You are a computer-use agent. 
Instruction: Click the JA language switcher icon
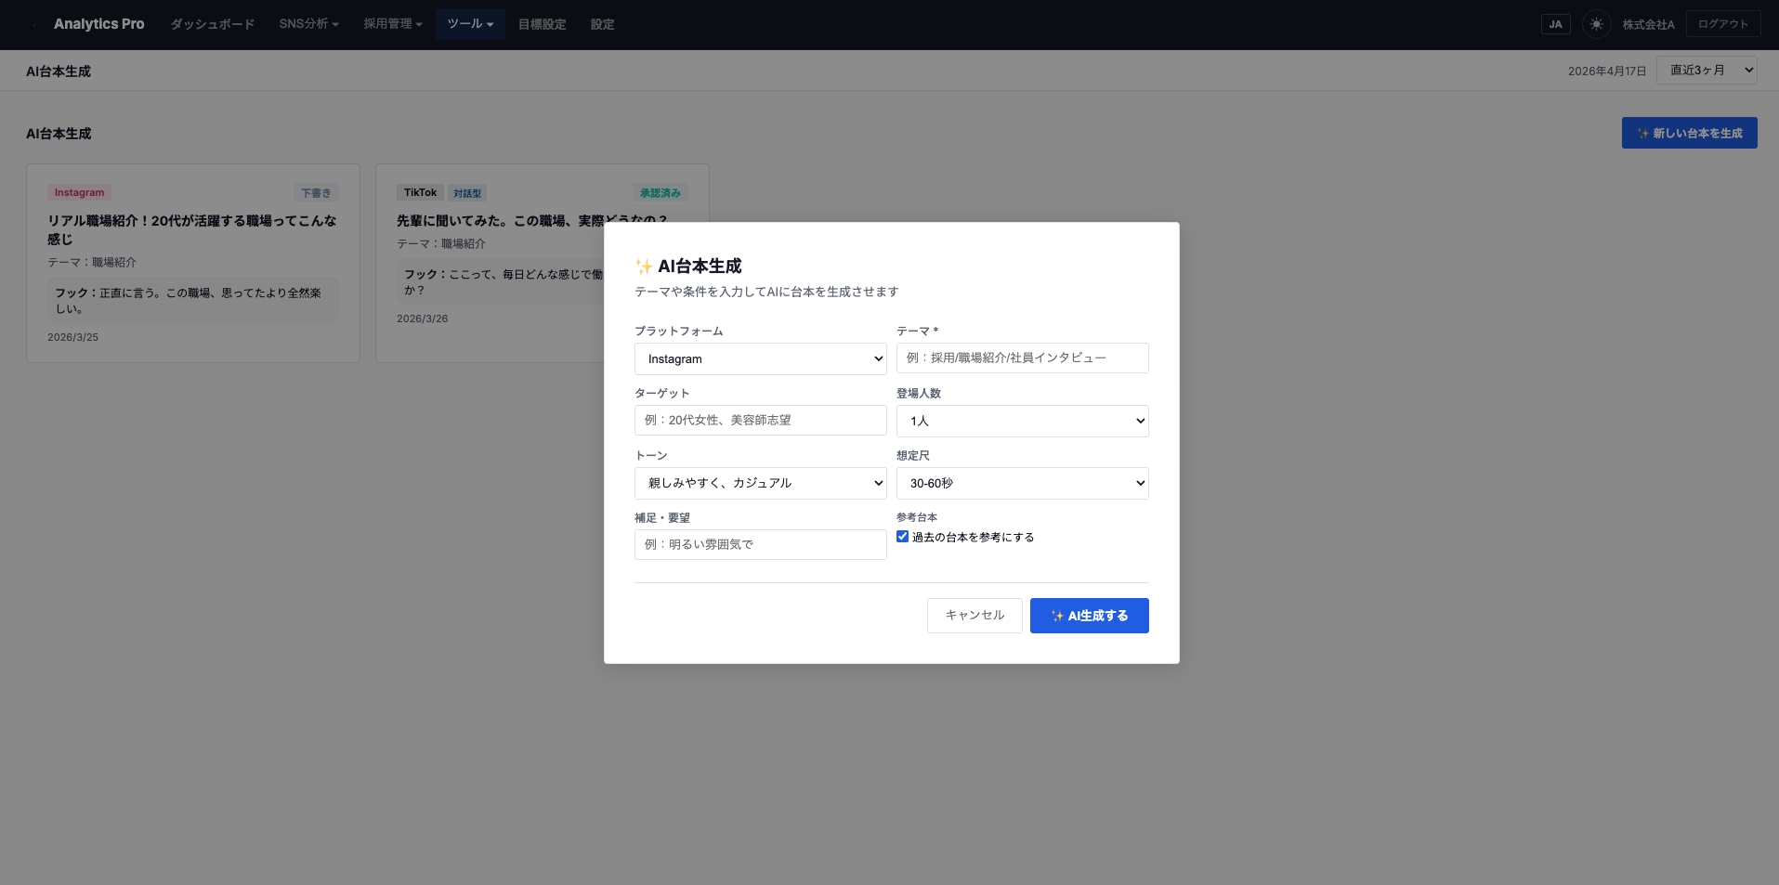tap(1555, 24)
